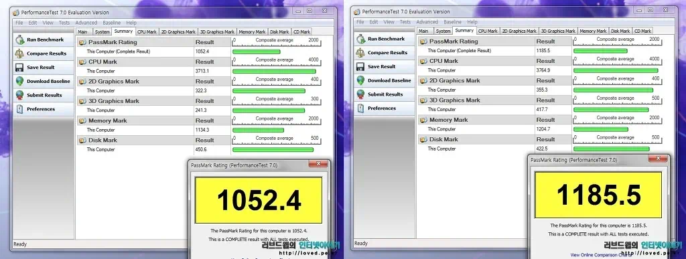Image resolution: width=686 pixels, height=259 pixels.
Task: Switch to 3D Graphics Mark tab, right window
Action: pyautogui.click(x=558, y=31)
